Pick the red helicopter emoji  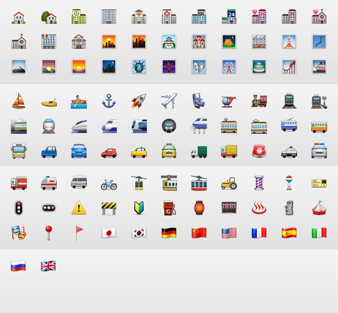(x=229, y=101)
